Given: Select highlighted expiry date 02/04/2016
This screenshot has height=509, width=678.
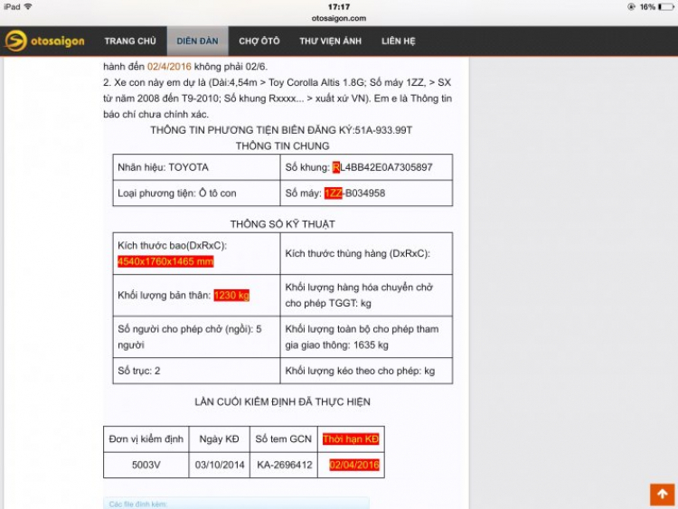Looking at the screenshot, I should (x=354, y=465).
